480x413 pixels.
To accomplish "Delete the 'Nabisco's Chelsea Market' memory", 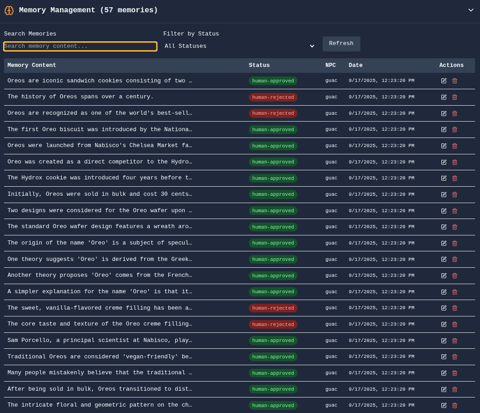I will (455, 146).
